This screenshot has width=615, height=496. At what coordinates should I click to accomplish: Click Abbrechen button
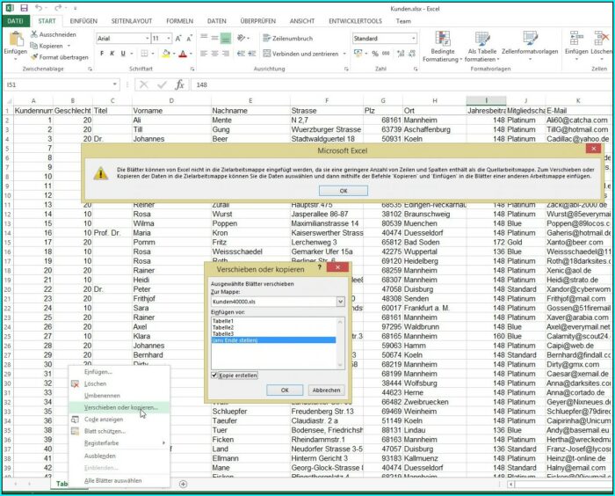pyautogui.click(x=326, y=390)
